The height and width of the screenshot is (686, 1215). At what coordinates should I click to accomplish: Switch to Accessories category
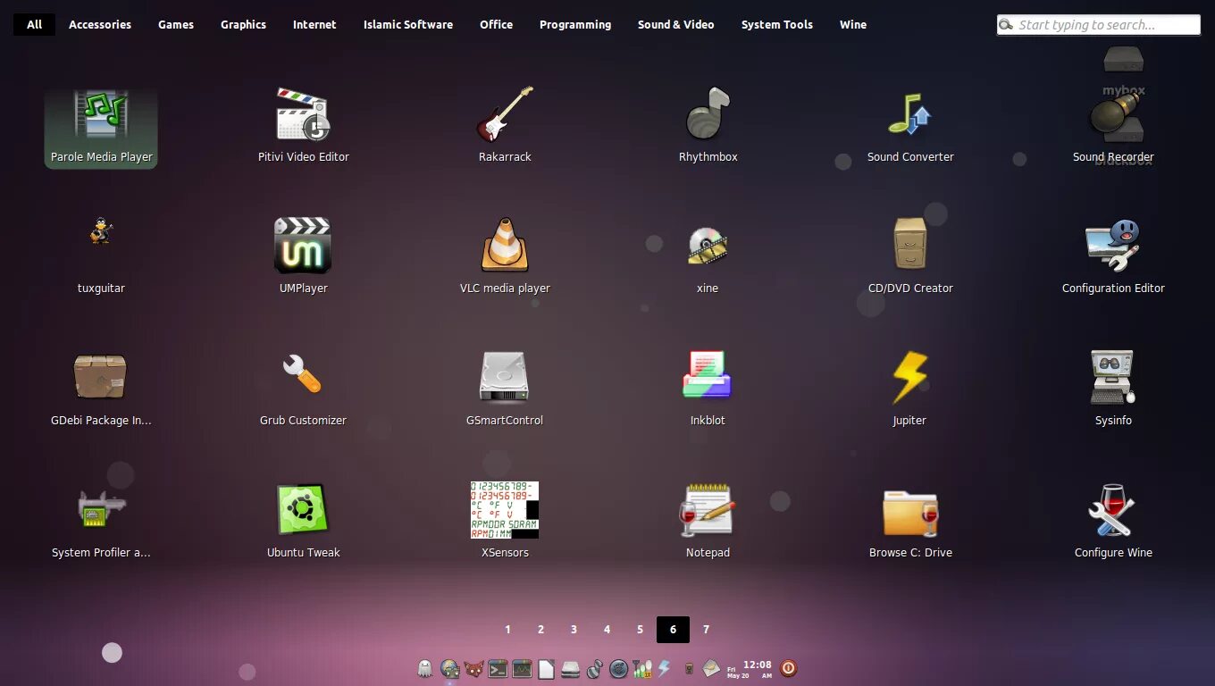[x=100, y=24]
